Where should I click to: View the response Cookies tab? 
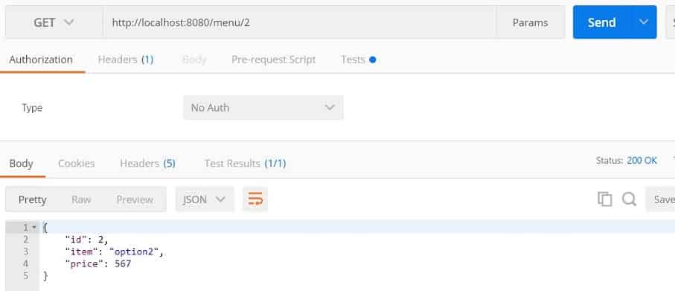click(76, 163)
